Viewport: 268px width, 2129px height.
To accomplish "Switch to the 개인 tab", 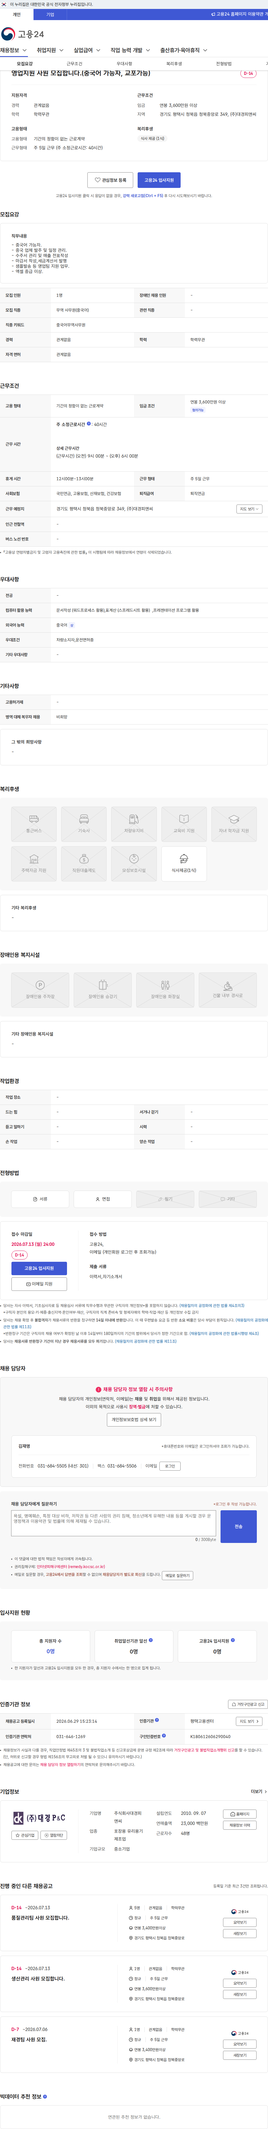I will (x=16, y=14).
